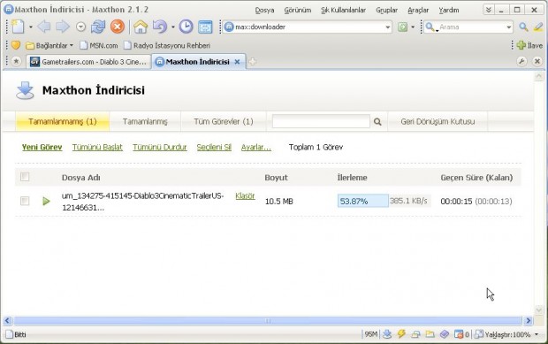Click the wrench icon on tab bar

coord(521,62)
